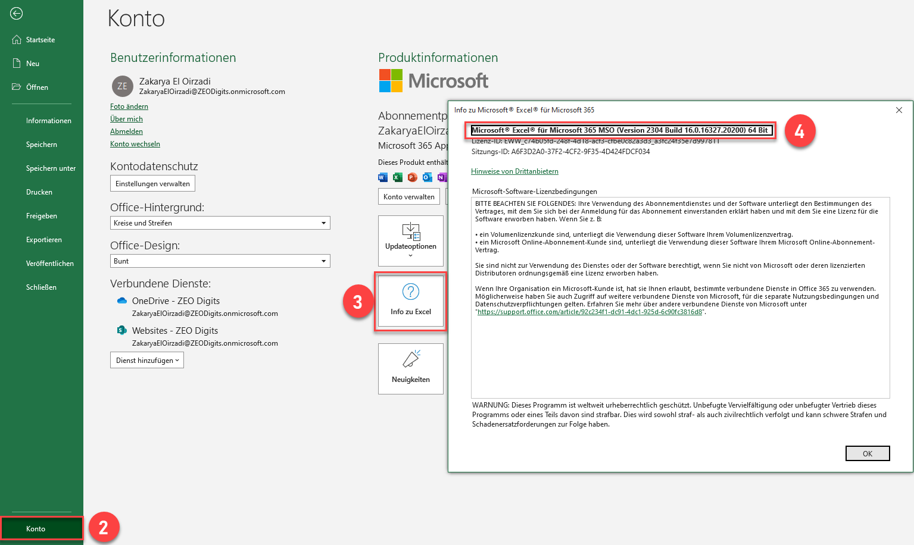This screenshot has height=545, width=914.
Task: Open the Konto page
Action: click(x=42, y=528)
